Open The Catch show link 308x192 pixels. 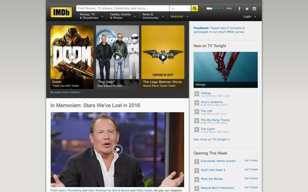[208, 129]
